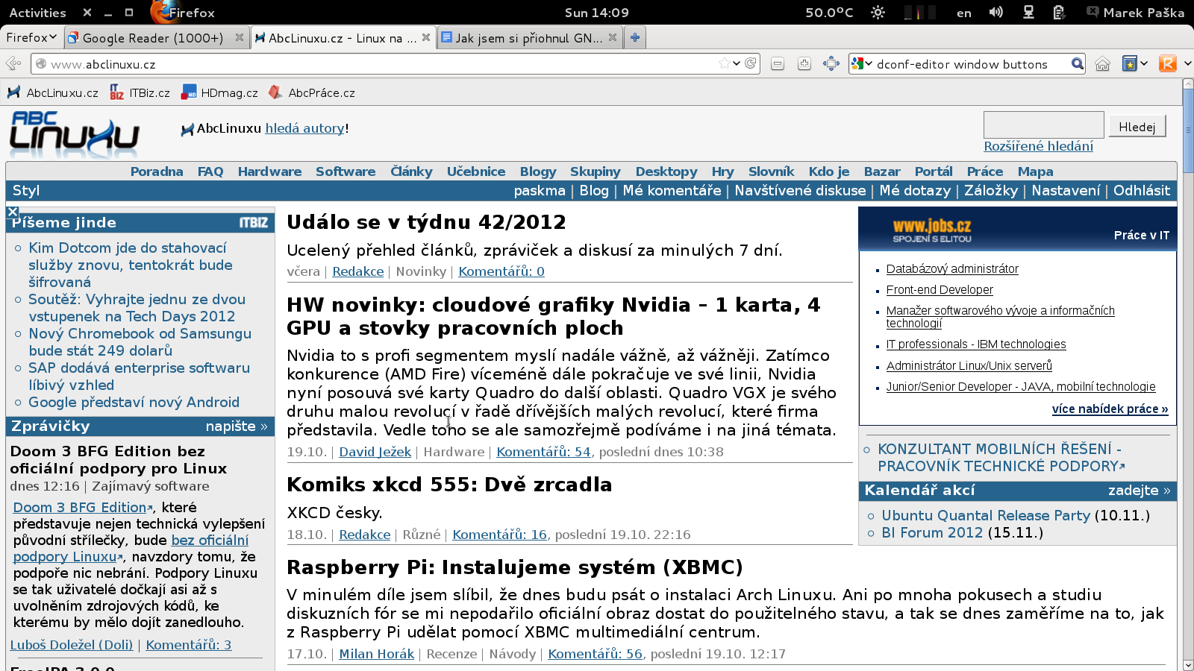This screenshot has height=671, width=1194.
Task: Open the 'en' keyboard layout indicator
Action: 964,13
